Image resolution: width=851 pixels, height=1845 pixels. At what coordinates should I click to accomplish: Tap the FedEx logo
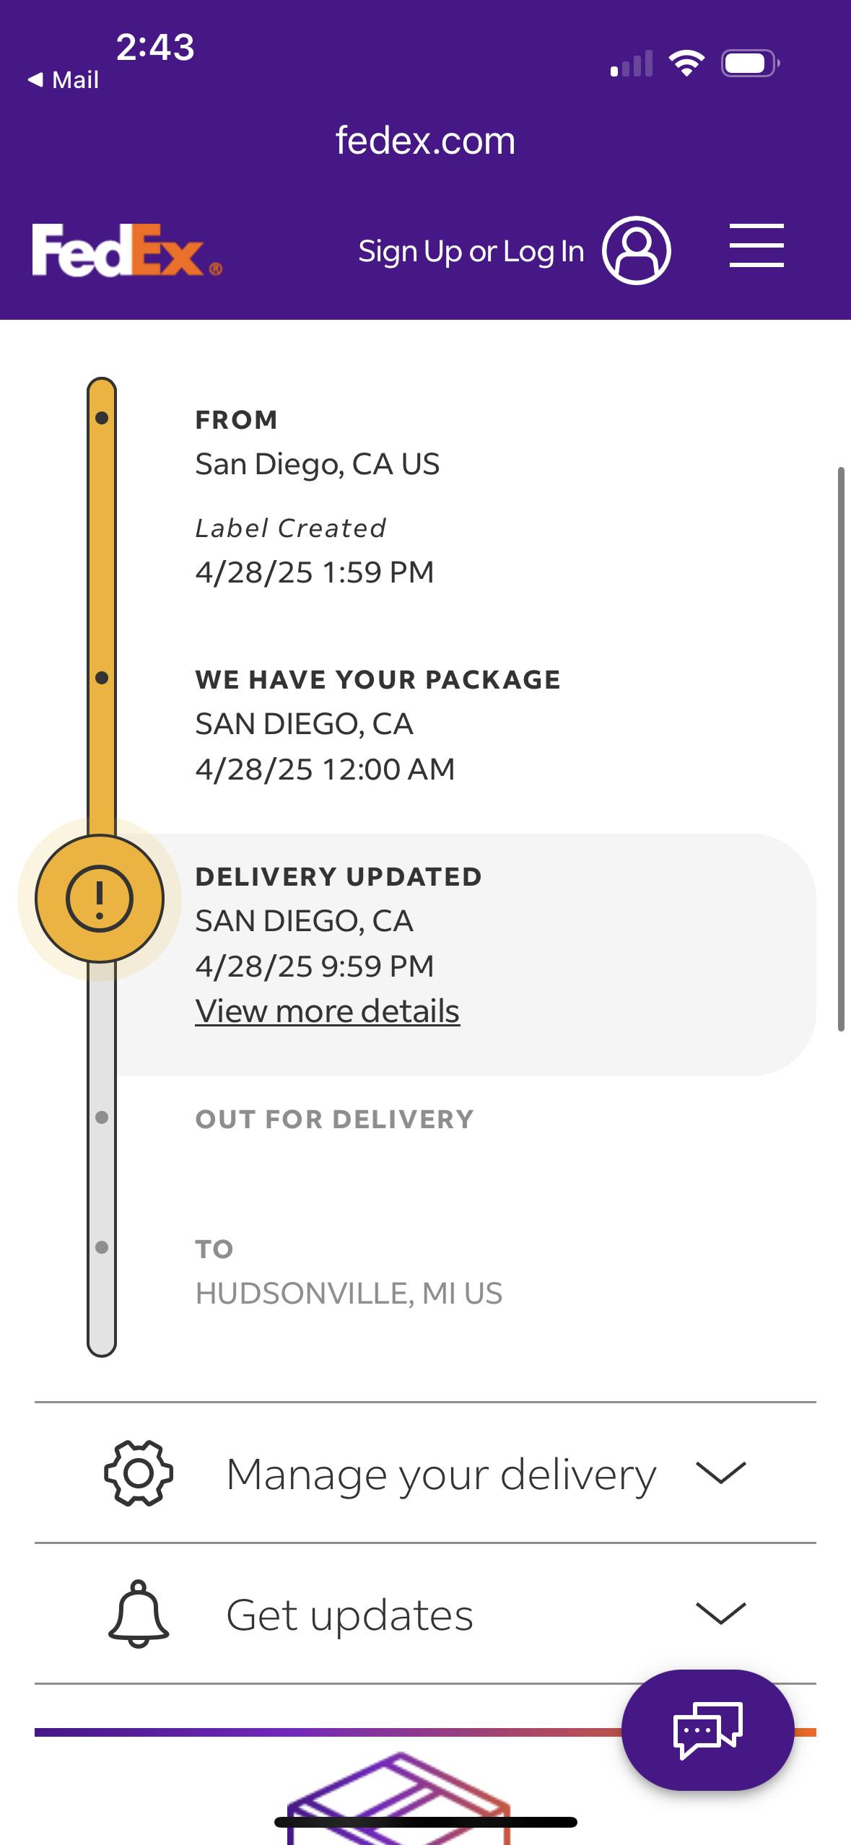click(x=126, y=250)
